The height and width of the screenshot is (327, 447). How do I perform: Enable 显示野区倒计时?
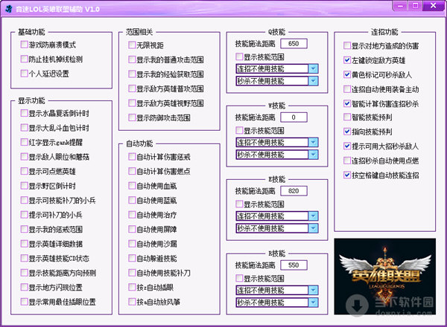click(24, 186)
